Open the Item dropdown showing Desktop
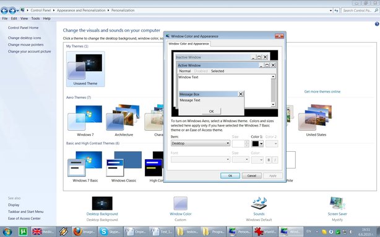 [x=201, y=143]
